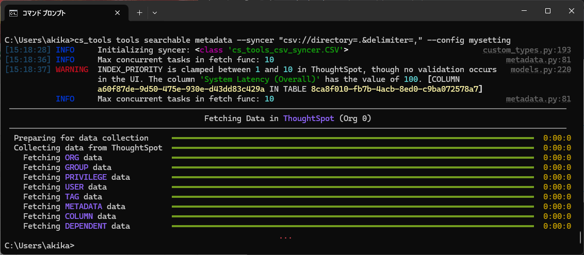Click the red ellipsis below the progress list

pyautogui.click(x=285, y=237)
